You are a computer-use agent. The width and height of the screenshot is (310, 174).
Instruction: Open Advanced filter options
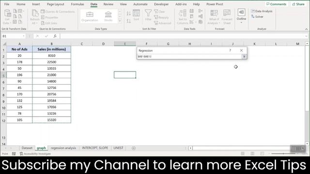pos(163,23)
